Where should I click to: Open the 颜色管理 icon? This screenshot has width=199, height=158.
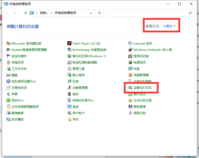[x=130, y=107]
